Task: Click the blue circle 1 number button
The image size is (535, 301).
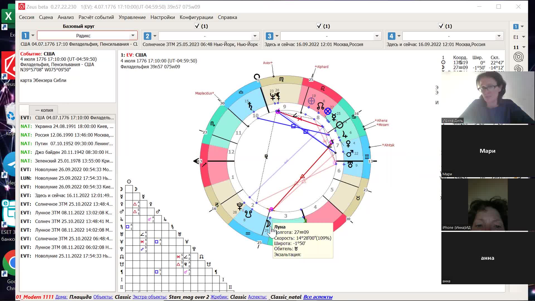Action: pos(25,36)
